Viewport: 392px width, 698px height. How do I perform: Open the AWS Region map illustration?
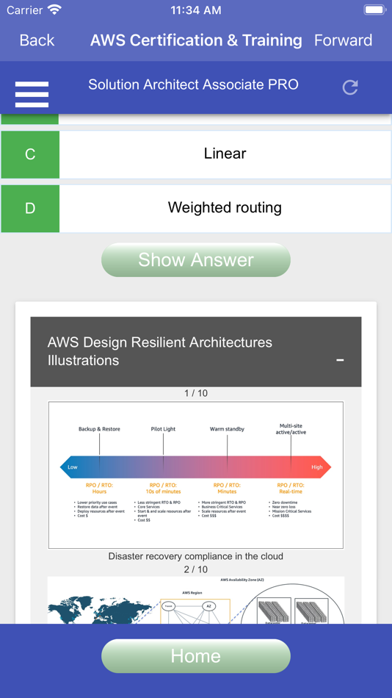(x=196, y=600)
